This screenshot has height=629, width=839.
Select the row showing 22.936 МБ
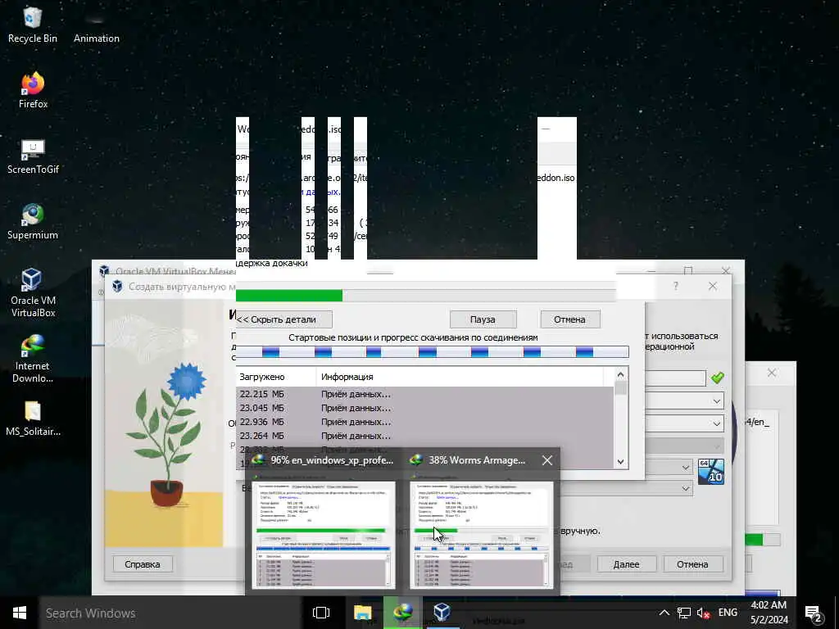[425, 422]
